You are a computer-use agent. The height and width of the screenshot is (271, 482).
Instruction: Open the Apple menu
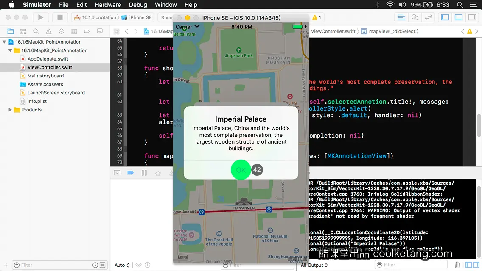click(11, 5)
